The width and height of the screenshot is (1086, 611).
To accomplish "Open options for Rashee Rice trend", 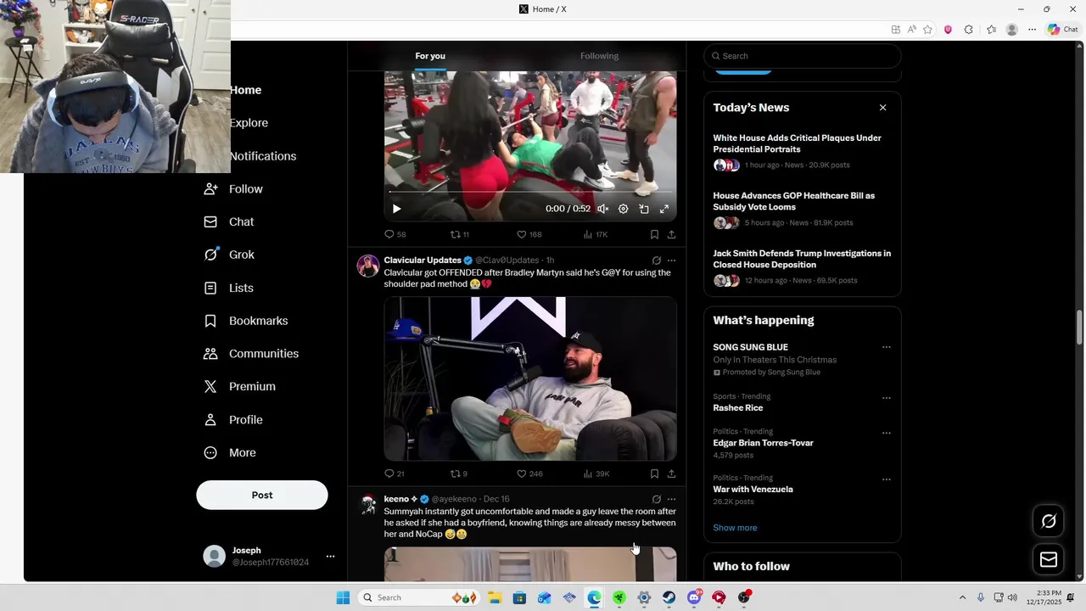I will pyautogui.click(x=886, y=398).
